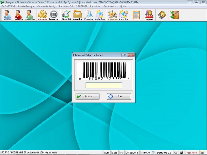This screenshot has height=155, width=207.
Task: Open the Produtos boxes icon
Action: click(42, 15)
